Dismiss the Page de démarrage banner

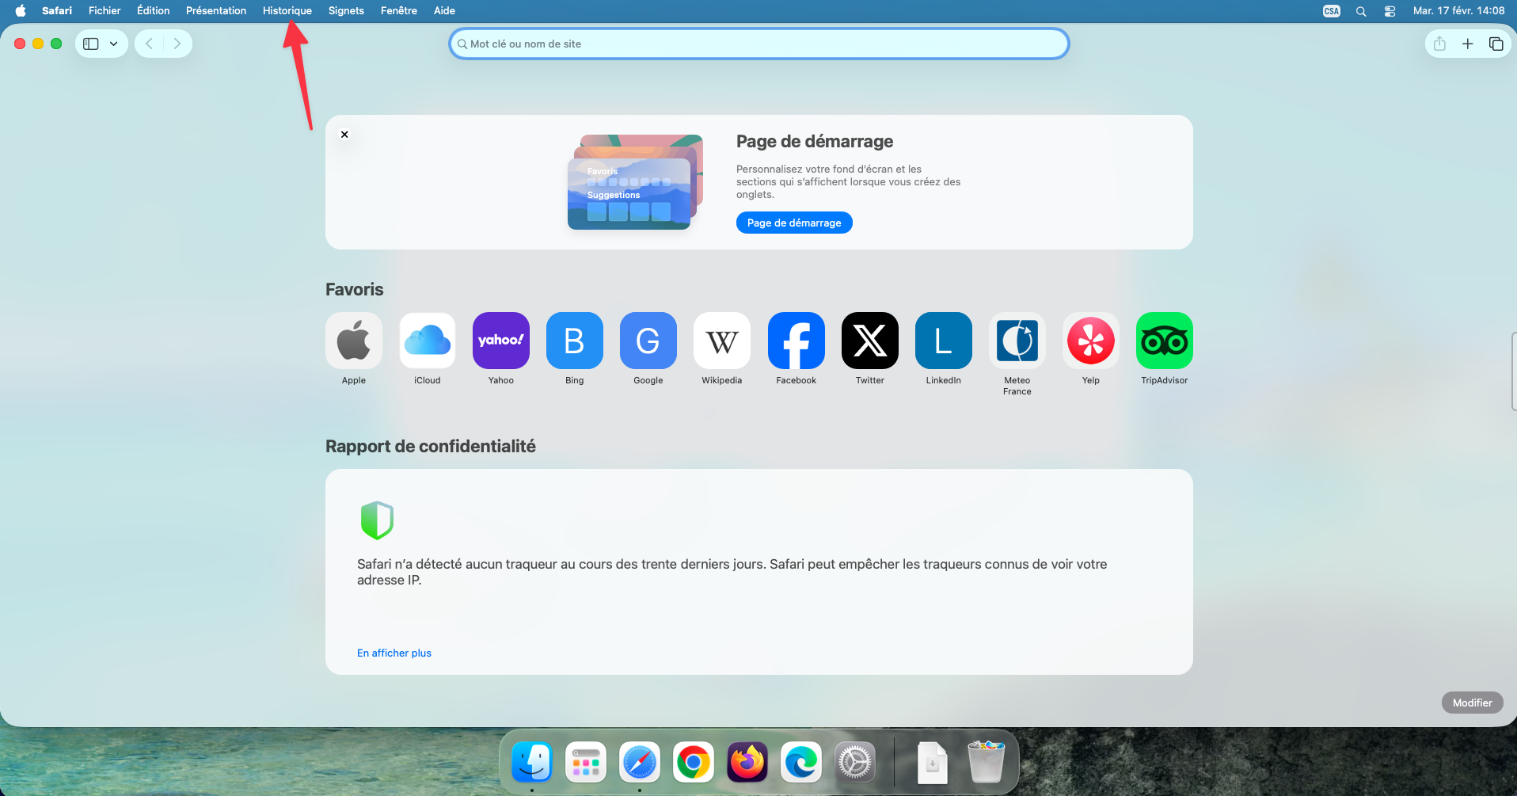[344, 135]
